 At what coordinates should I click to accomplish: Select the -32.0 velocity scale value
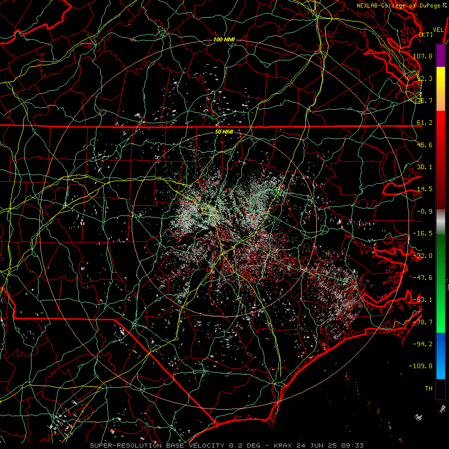click(x=423, y=256)
